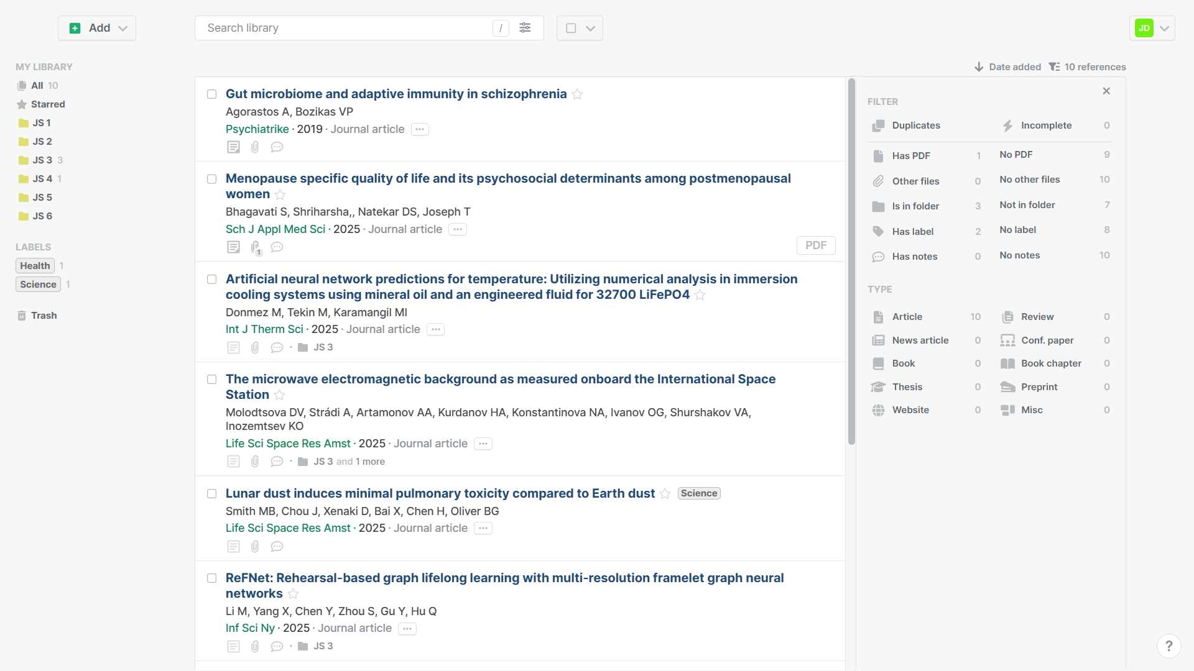
Task: Filter by the Health label
Action: tap(35, 266)
